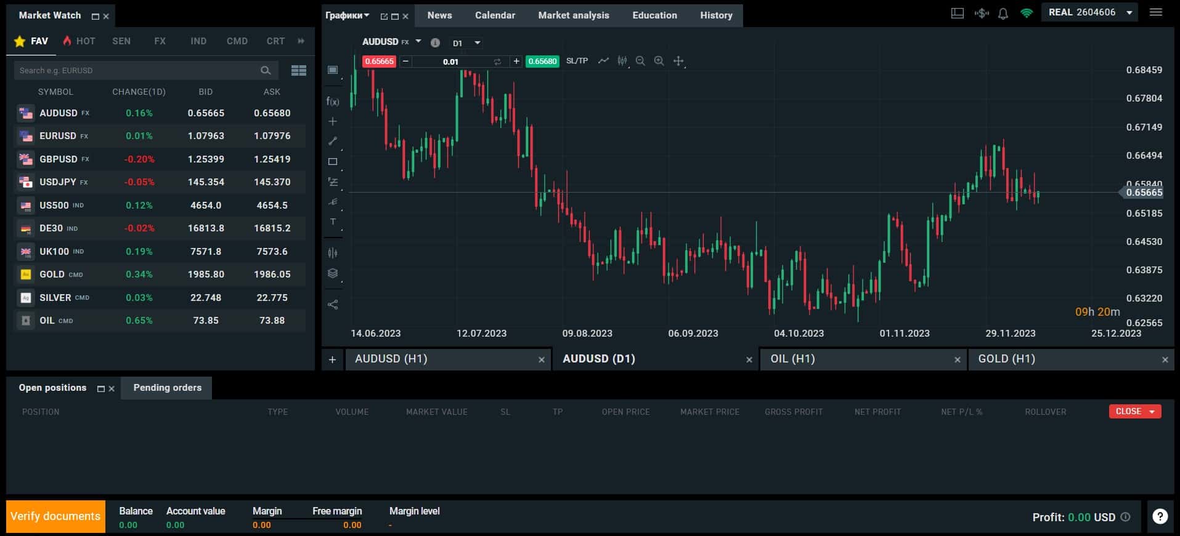Toggle Market Watch list view mode icon

[299, 70]
